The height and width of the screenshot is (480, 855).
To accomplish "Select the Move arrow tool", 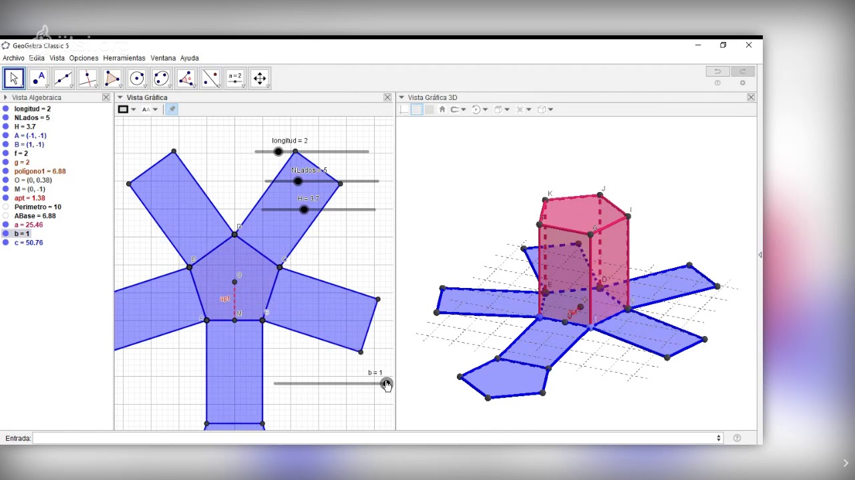I will click(14, 79).
